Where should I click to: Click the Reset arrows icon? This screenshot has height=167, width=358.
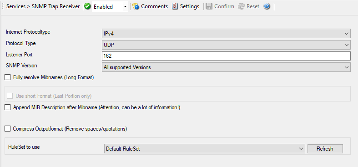[242, 6]
